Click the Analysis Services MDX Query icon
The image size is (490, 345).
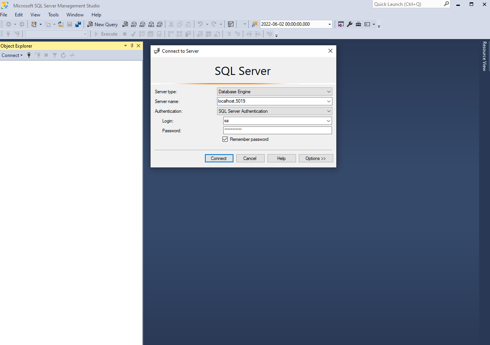[x=134, y=24]
